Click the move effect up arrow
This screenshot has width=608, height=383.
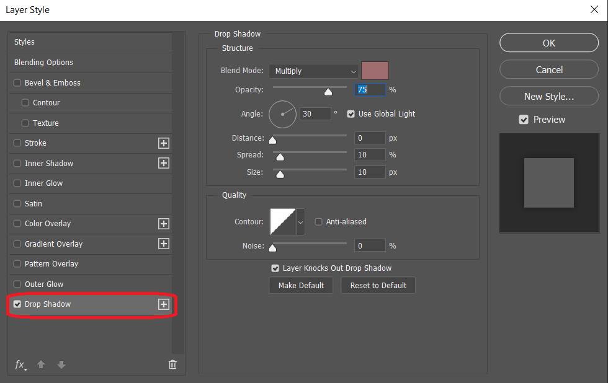click(41, 364)
